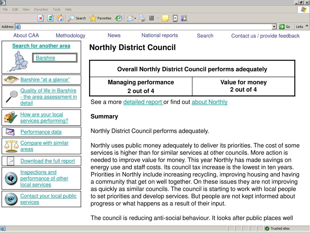Click the Print toolbar icon

coord(142,18)
